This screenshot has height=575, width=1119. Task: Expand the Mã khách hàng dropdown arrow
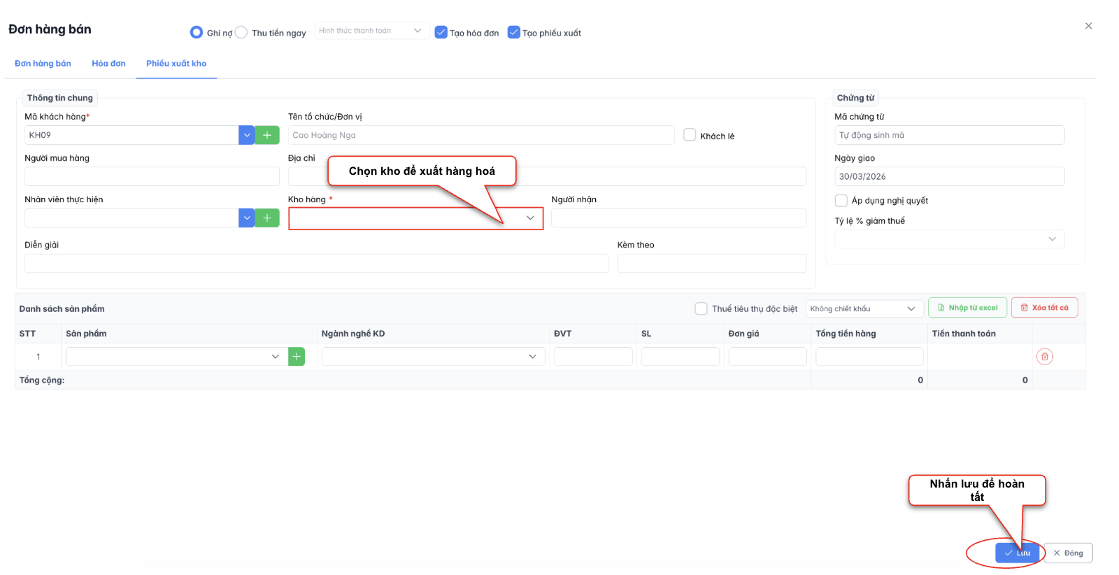click(246, 135)
